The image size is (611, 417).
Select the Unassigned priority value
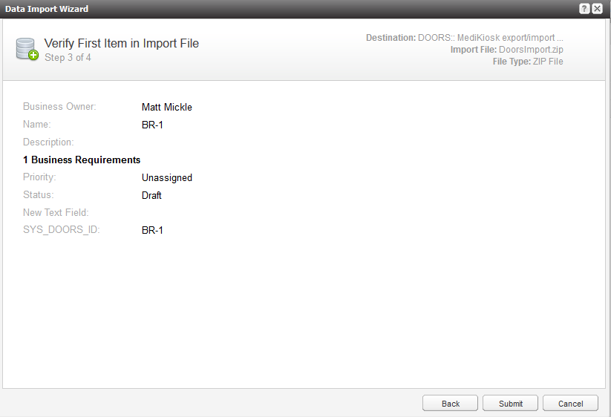click(167, 177)
